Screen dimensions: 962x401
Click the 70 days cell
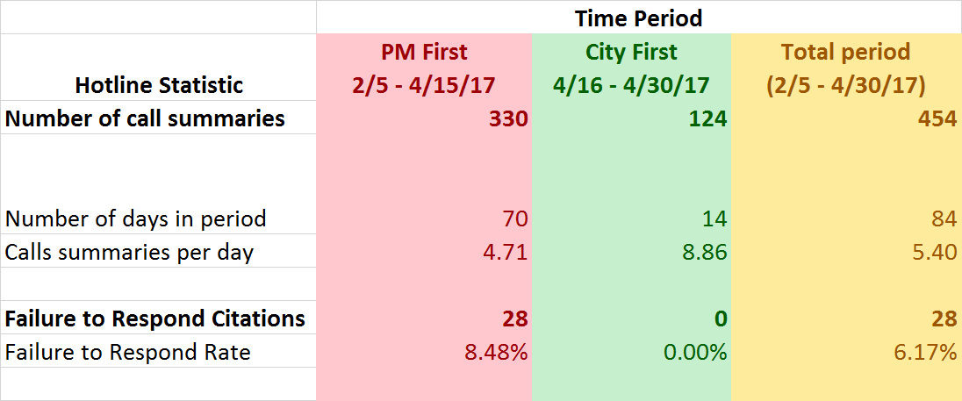(514, 218)
